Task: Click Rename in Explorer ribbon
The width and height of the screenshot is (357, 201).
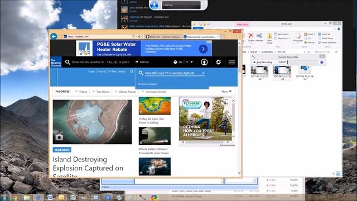Action: coord(259,37)
